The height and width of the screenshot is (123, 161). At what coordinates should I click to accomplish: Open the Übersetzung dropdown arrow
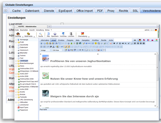coord(89,37)
